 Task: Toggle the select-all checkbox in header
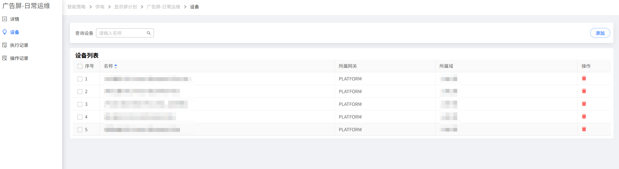(80, 66)
